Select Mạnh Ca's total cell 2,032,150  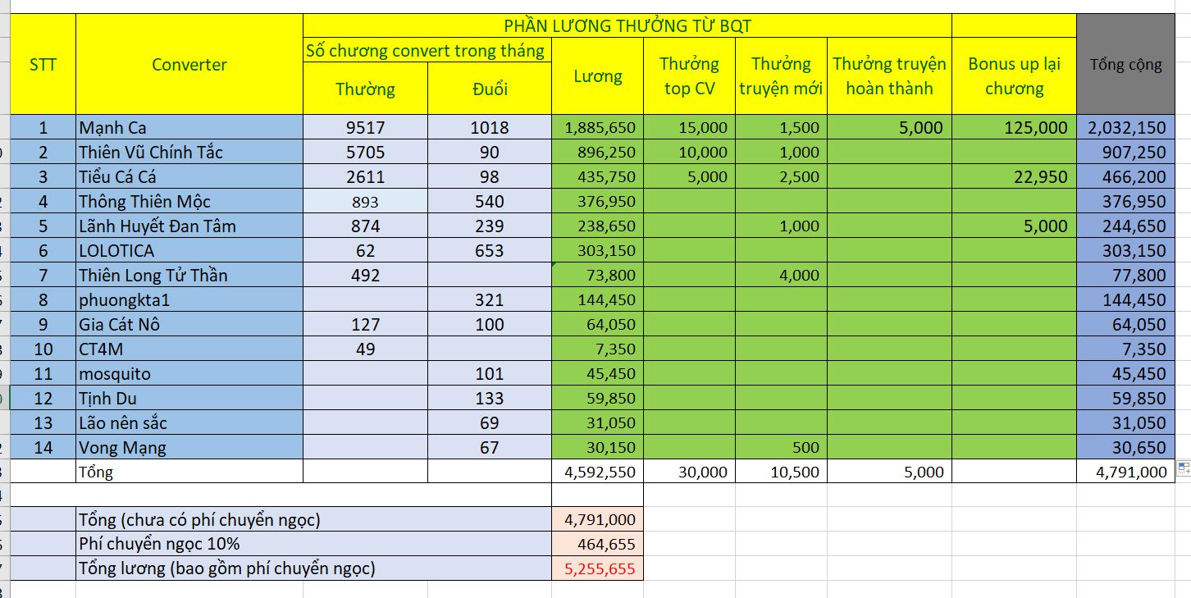(1125, 127)
